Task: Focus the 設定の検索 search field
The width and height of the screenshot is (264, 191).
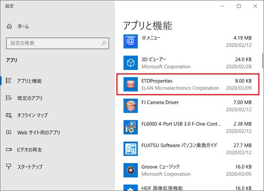Action: click(58, 43)
